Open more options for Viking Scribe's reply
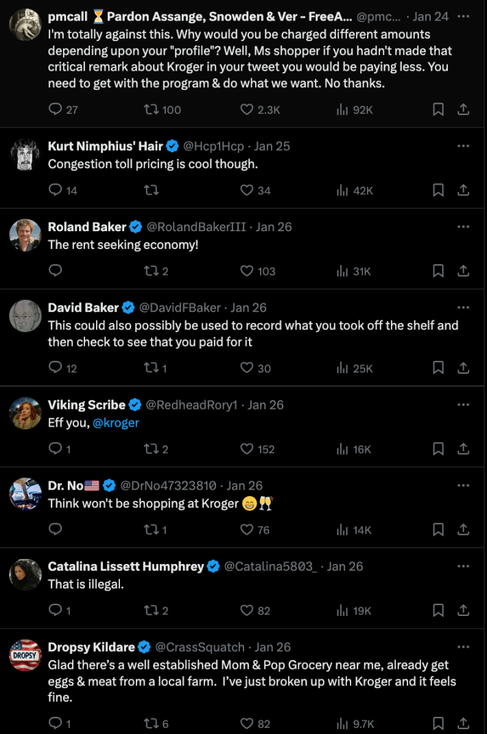The image size is (487, 734). click(464, 404)
